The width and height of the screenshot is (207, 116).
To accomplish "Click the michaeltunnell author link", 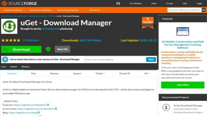I will click(51, 29).
